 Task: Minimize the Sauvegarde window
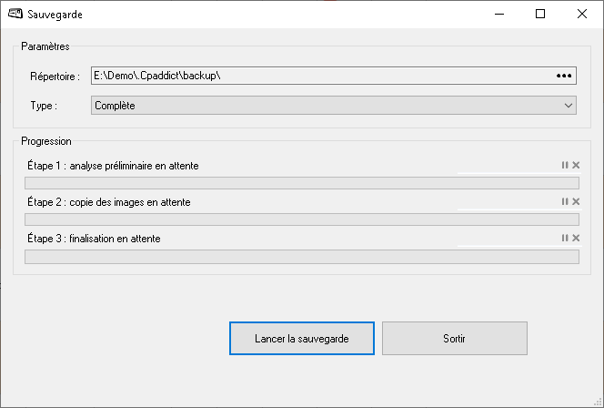pyautogui.click(x=498, y=15)
